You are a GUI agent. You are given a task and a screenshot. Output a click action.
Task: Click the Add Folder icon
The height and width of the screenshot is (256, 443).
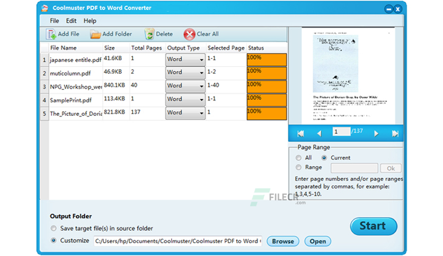pos(95,34)
